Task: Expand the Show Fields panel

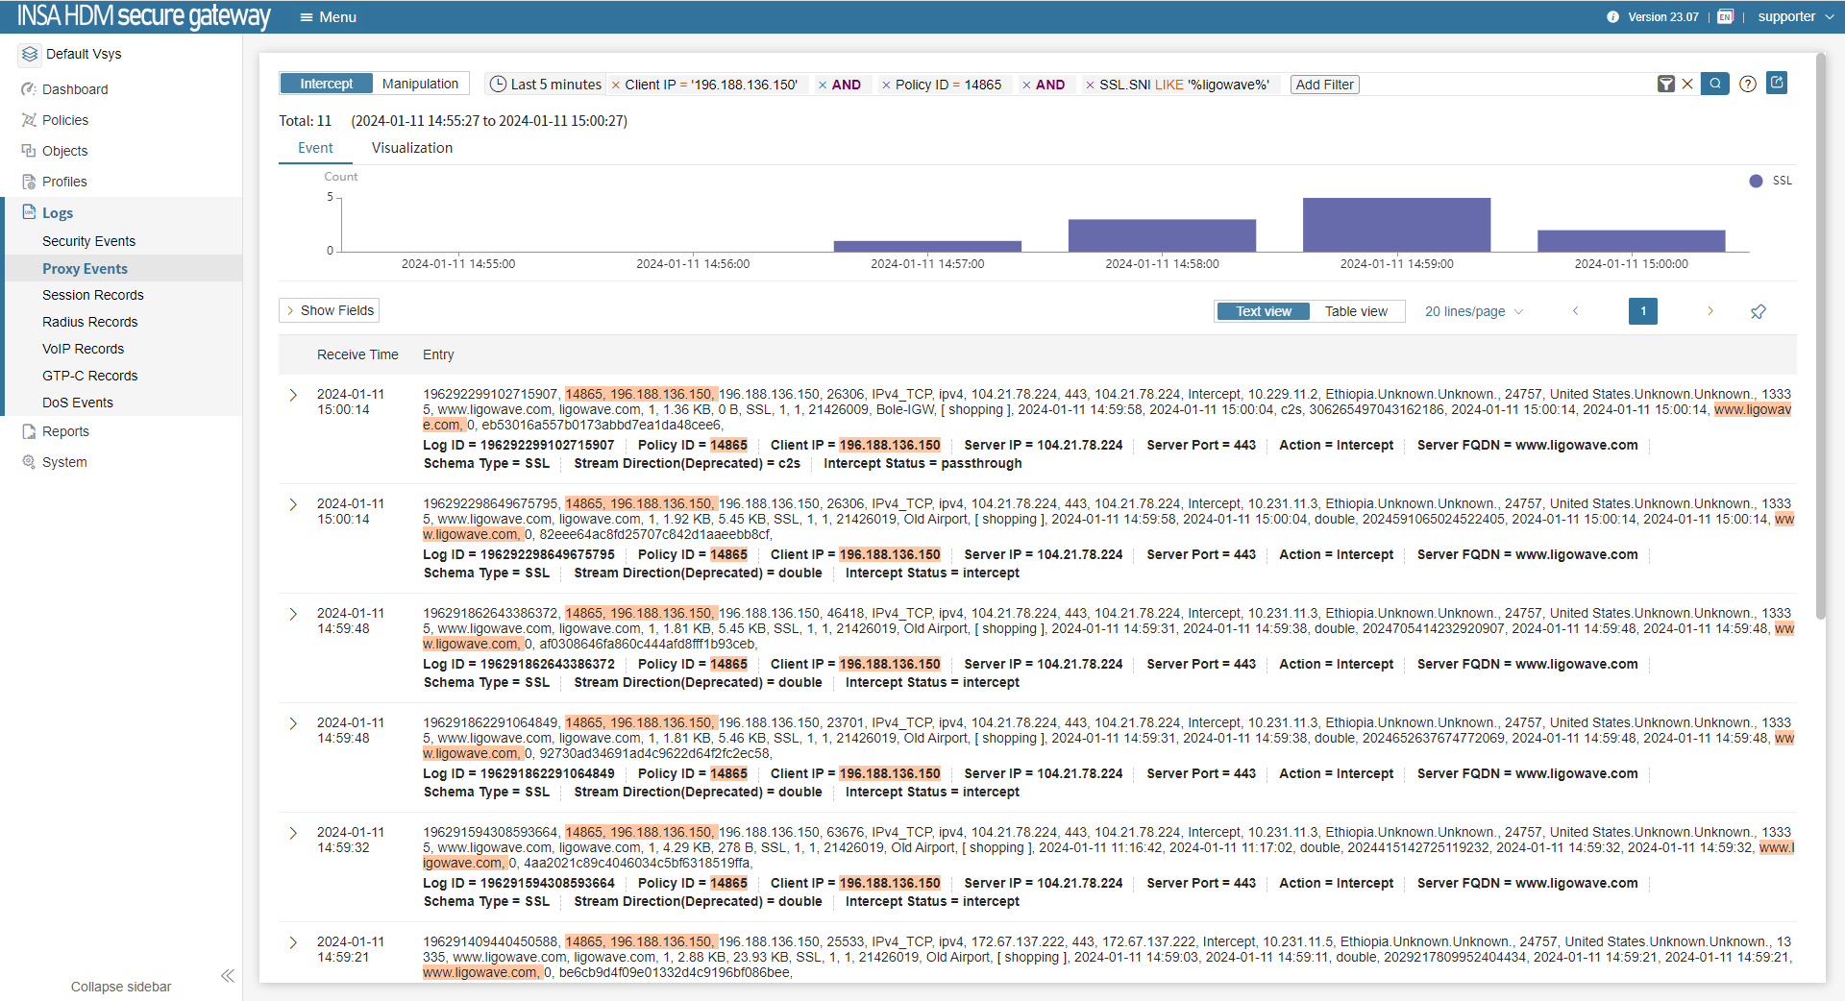Action: [329, 310]
